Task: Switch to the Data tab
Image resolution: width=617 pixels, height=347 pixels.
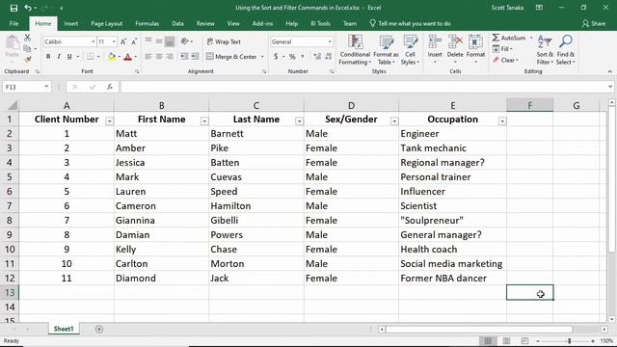Action: click(177, 23)
